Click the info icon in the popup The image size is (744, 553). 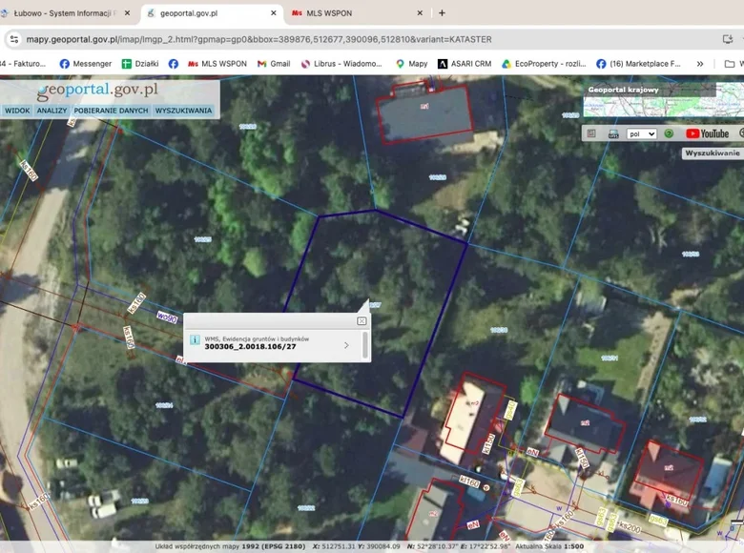point(195,339)
